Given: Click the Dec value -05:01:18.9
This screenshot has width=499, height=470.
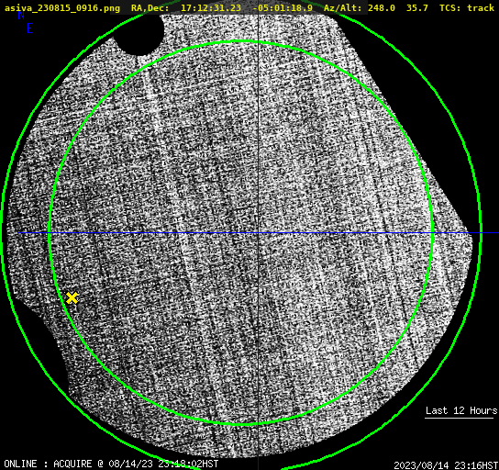Looking at the screenshot, I should pyautogui.click(x=283, y=7).
